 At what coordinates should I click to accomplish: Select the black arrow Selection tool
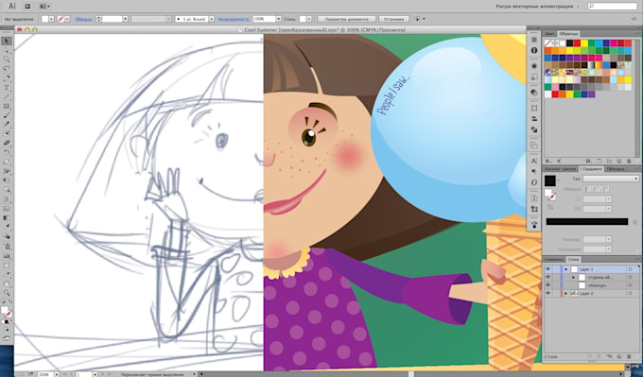[7, 41]
